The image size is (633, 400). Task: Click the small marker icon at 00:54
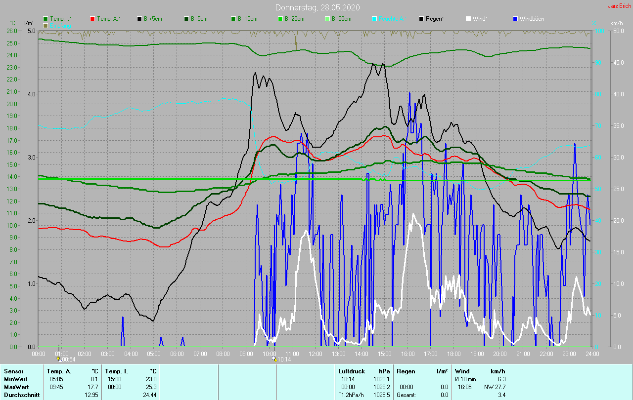[59, 359]
